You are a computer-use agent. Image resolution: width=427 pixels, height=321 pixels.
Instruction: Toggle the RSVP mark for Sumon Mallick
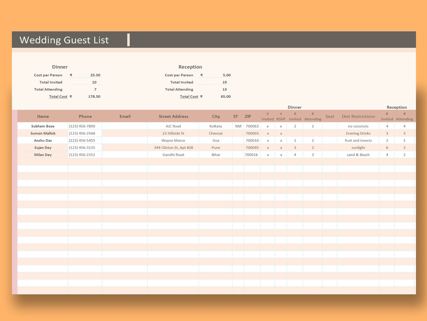point(281,134)
